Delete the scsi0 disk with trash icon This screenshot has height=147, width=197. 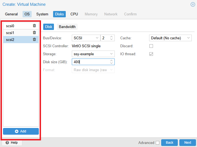click(34, 26)
